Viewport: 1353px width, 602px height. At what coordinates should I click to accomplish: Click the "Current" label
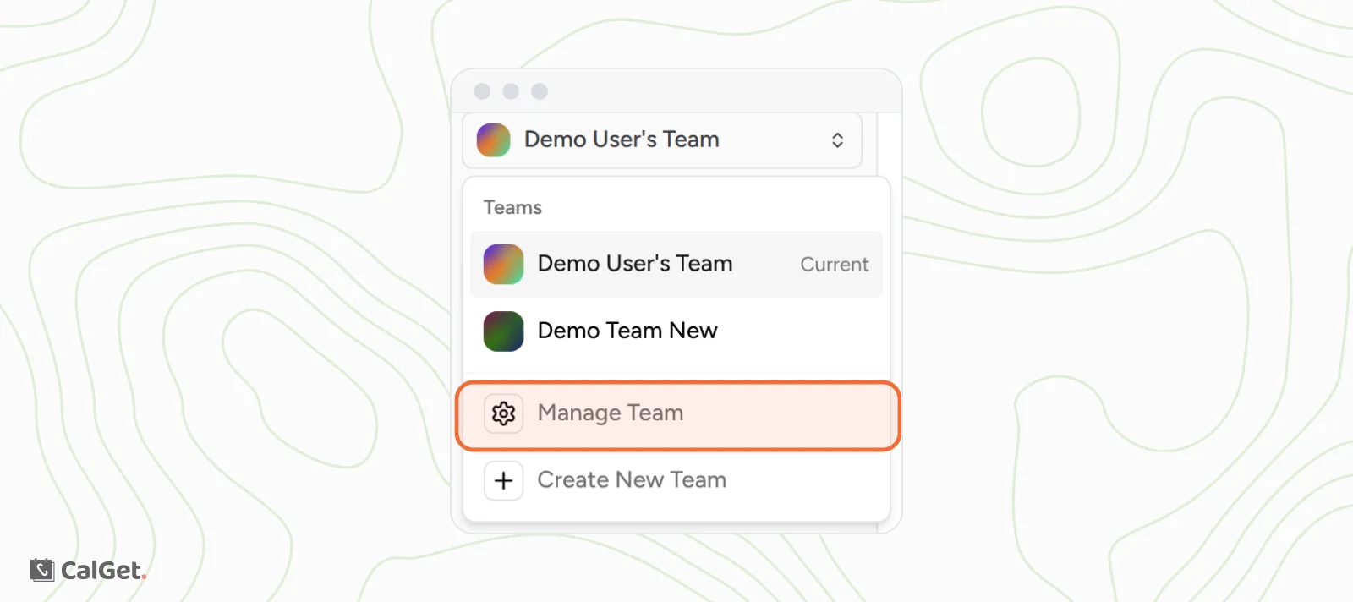834,265
